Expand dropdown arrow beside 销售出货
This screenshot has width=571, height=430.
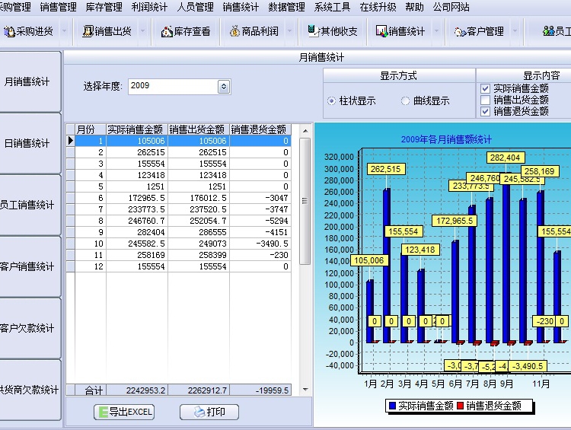(143, 31)
